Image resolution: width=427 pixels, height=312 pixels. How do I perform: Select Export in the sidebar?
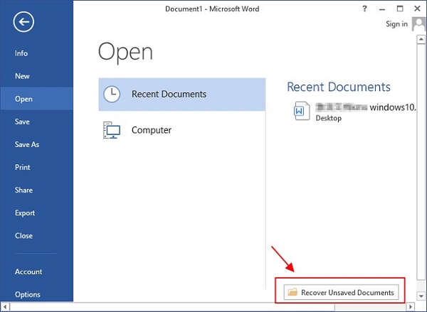click(25, 213)
